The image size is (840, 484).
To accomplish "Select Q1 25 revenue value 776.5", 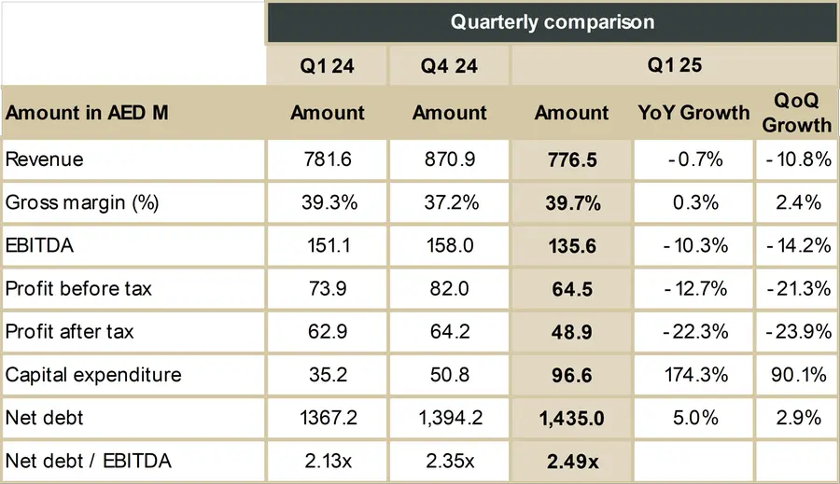I will point(571,160).
